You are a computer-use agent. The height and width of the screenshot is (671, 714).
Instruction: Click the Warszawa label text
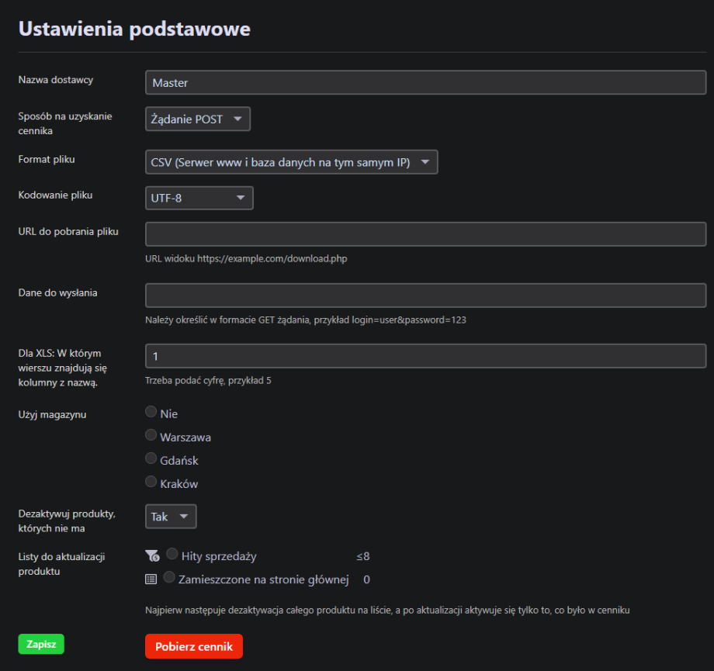click(185, 438)
